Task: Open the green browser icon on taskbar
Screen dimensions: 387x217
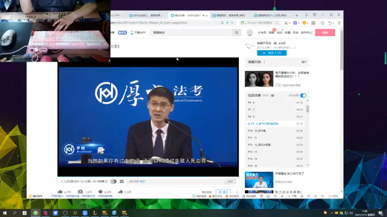Action: click(x=35, y=213)
